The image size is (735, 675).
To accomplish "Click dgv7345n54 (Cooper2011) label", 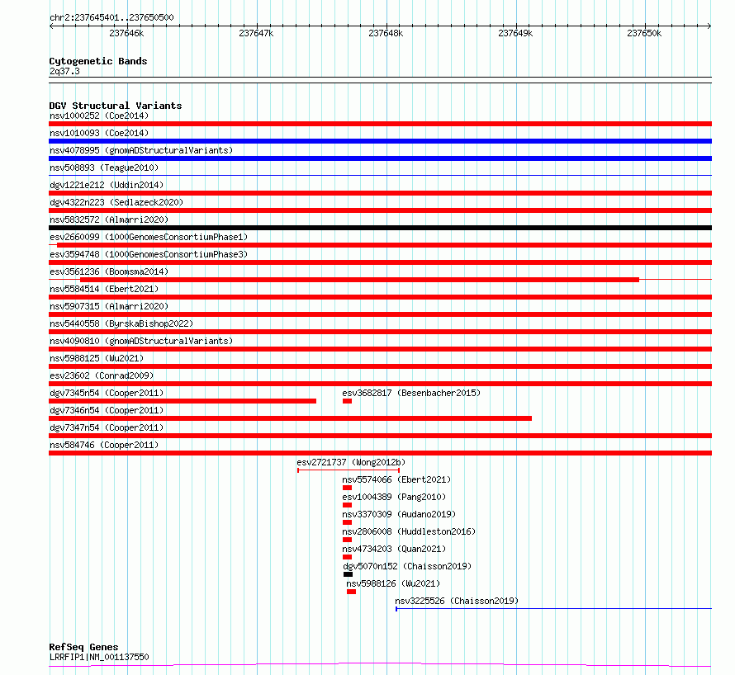I will click(x=107, y=393).
